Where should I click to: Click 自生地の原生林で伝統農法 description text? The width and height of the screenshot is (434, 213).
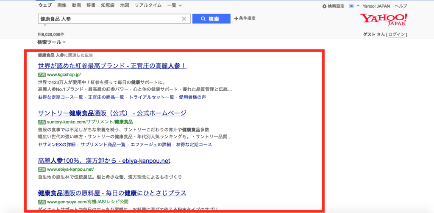[110, 177]
